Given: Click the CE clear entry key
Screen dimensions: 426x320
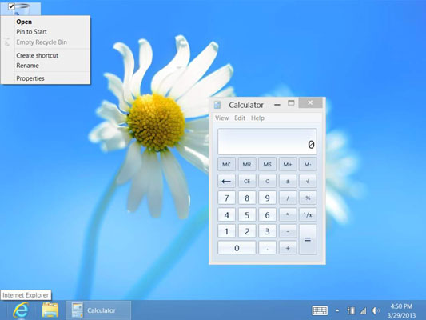Looking at the screenshot, I should [x=247, y=181].
